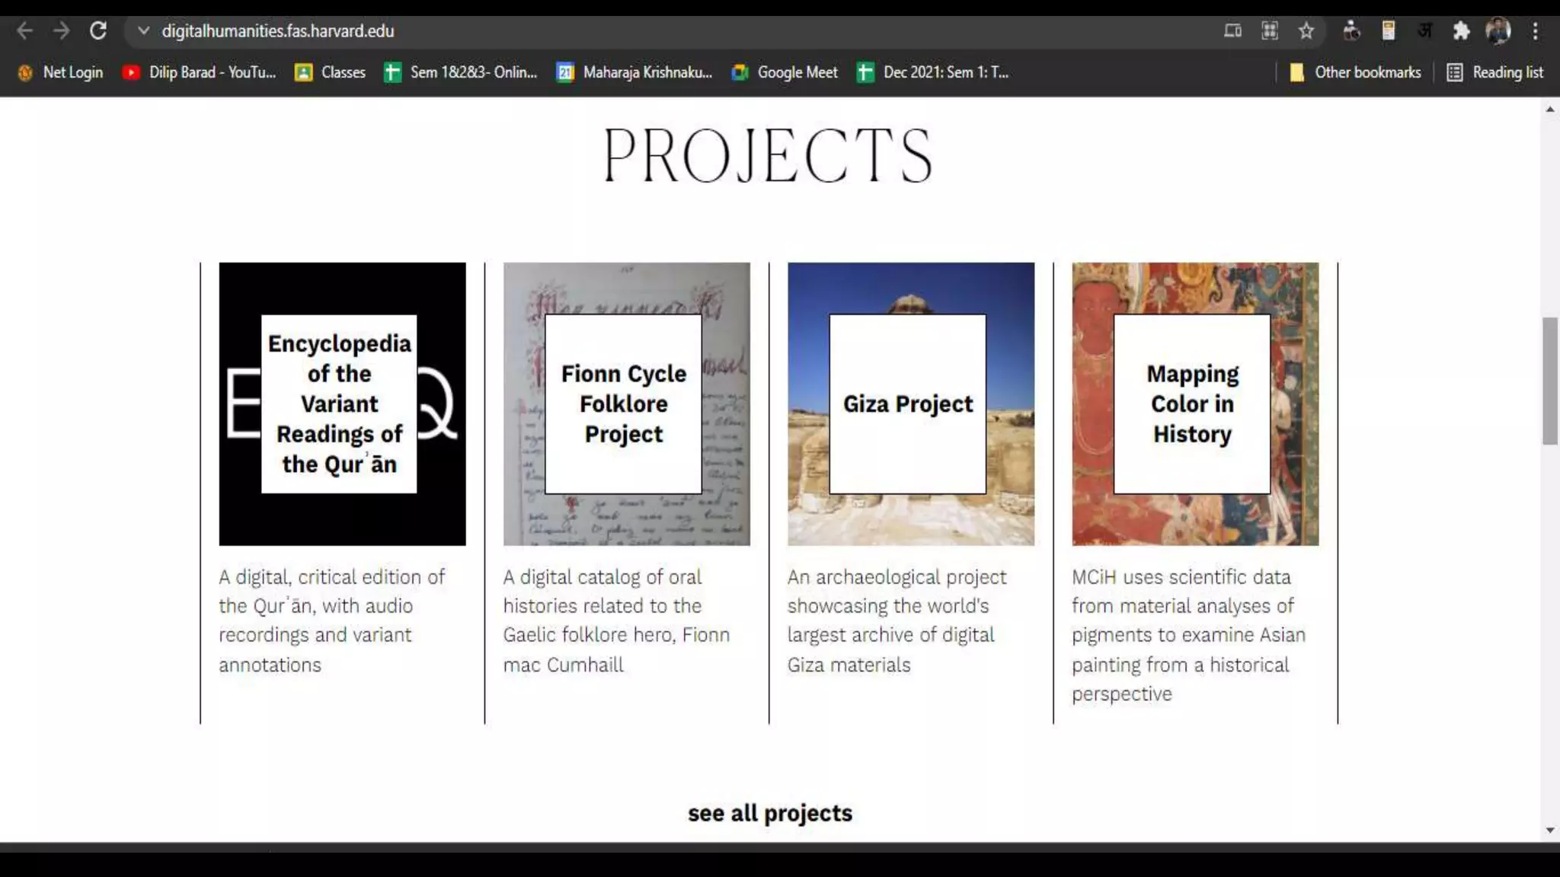This screenshot has width=1560, height=877.
Task: Click the QR code icon in address bar
Action: pos(1269,31)
